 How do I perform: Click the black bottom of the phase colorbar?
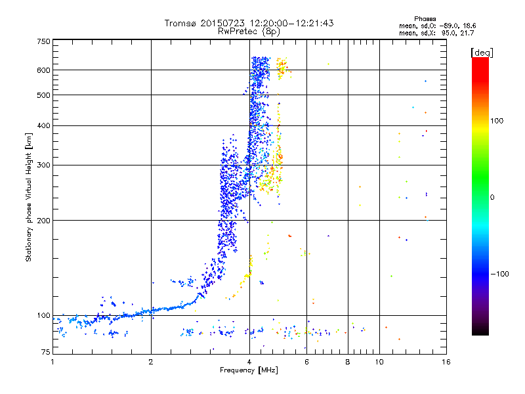pos(480,330)
